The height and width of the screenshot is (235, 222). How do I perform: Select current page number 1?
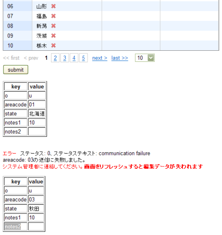(46, 58)
